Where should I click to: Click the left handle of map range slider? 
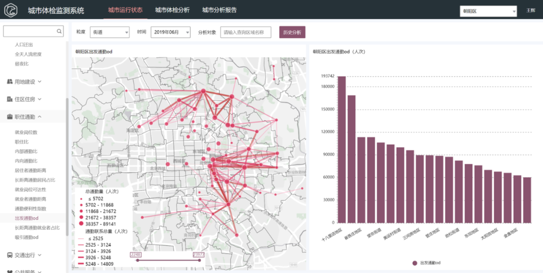[x=136, y=260]
